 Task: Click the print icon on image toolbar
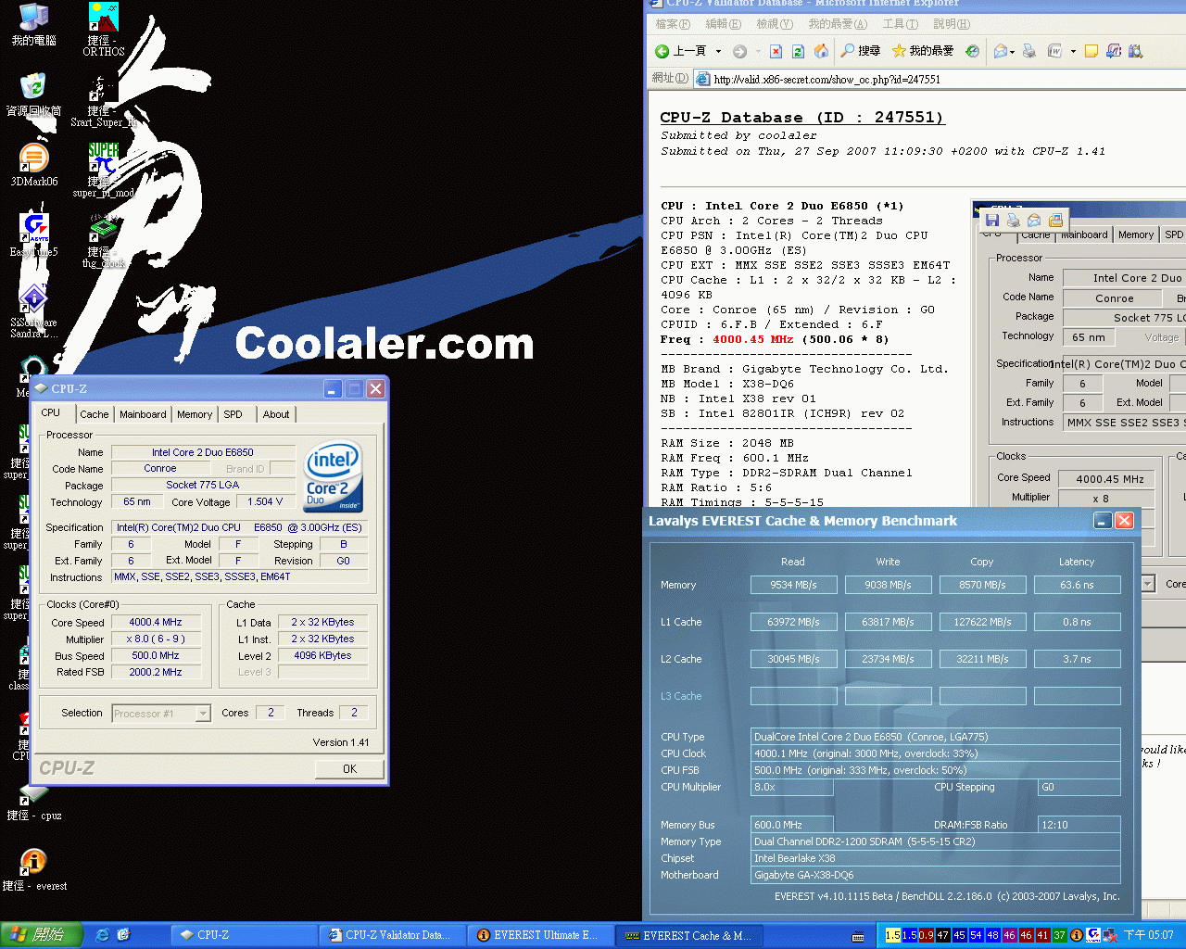[1013, 220]
